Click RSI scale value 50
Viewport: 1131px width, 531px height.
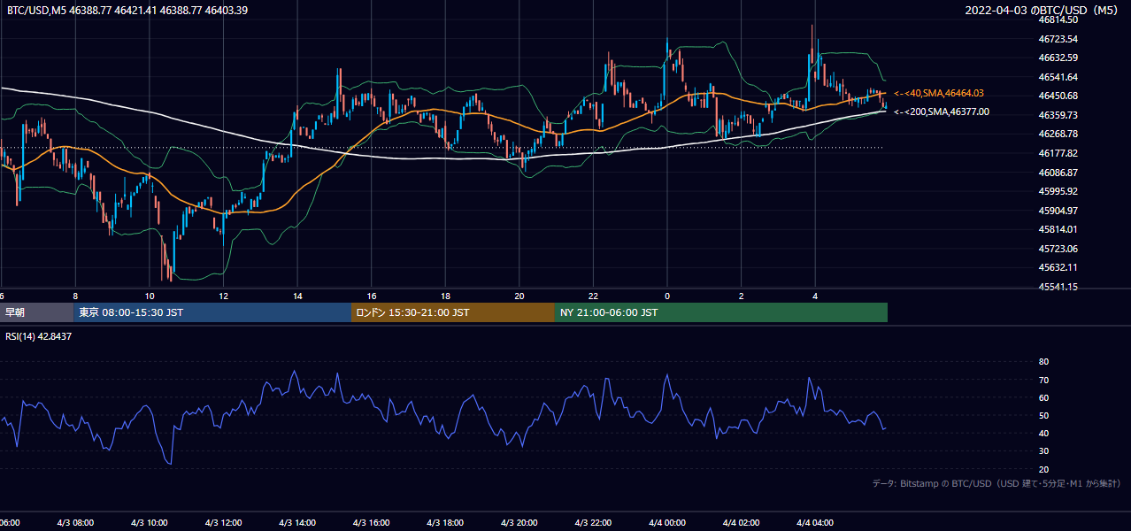click(x=1043, y=415)
